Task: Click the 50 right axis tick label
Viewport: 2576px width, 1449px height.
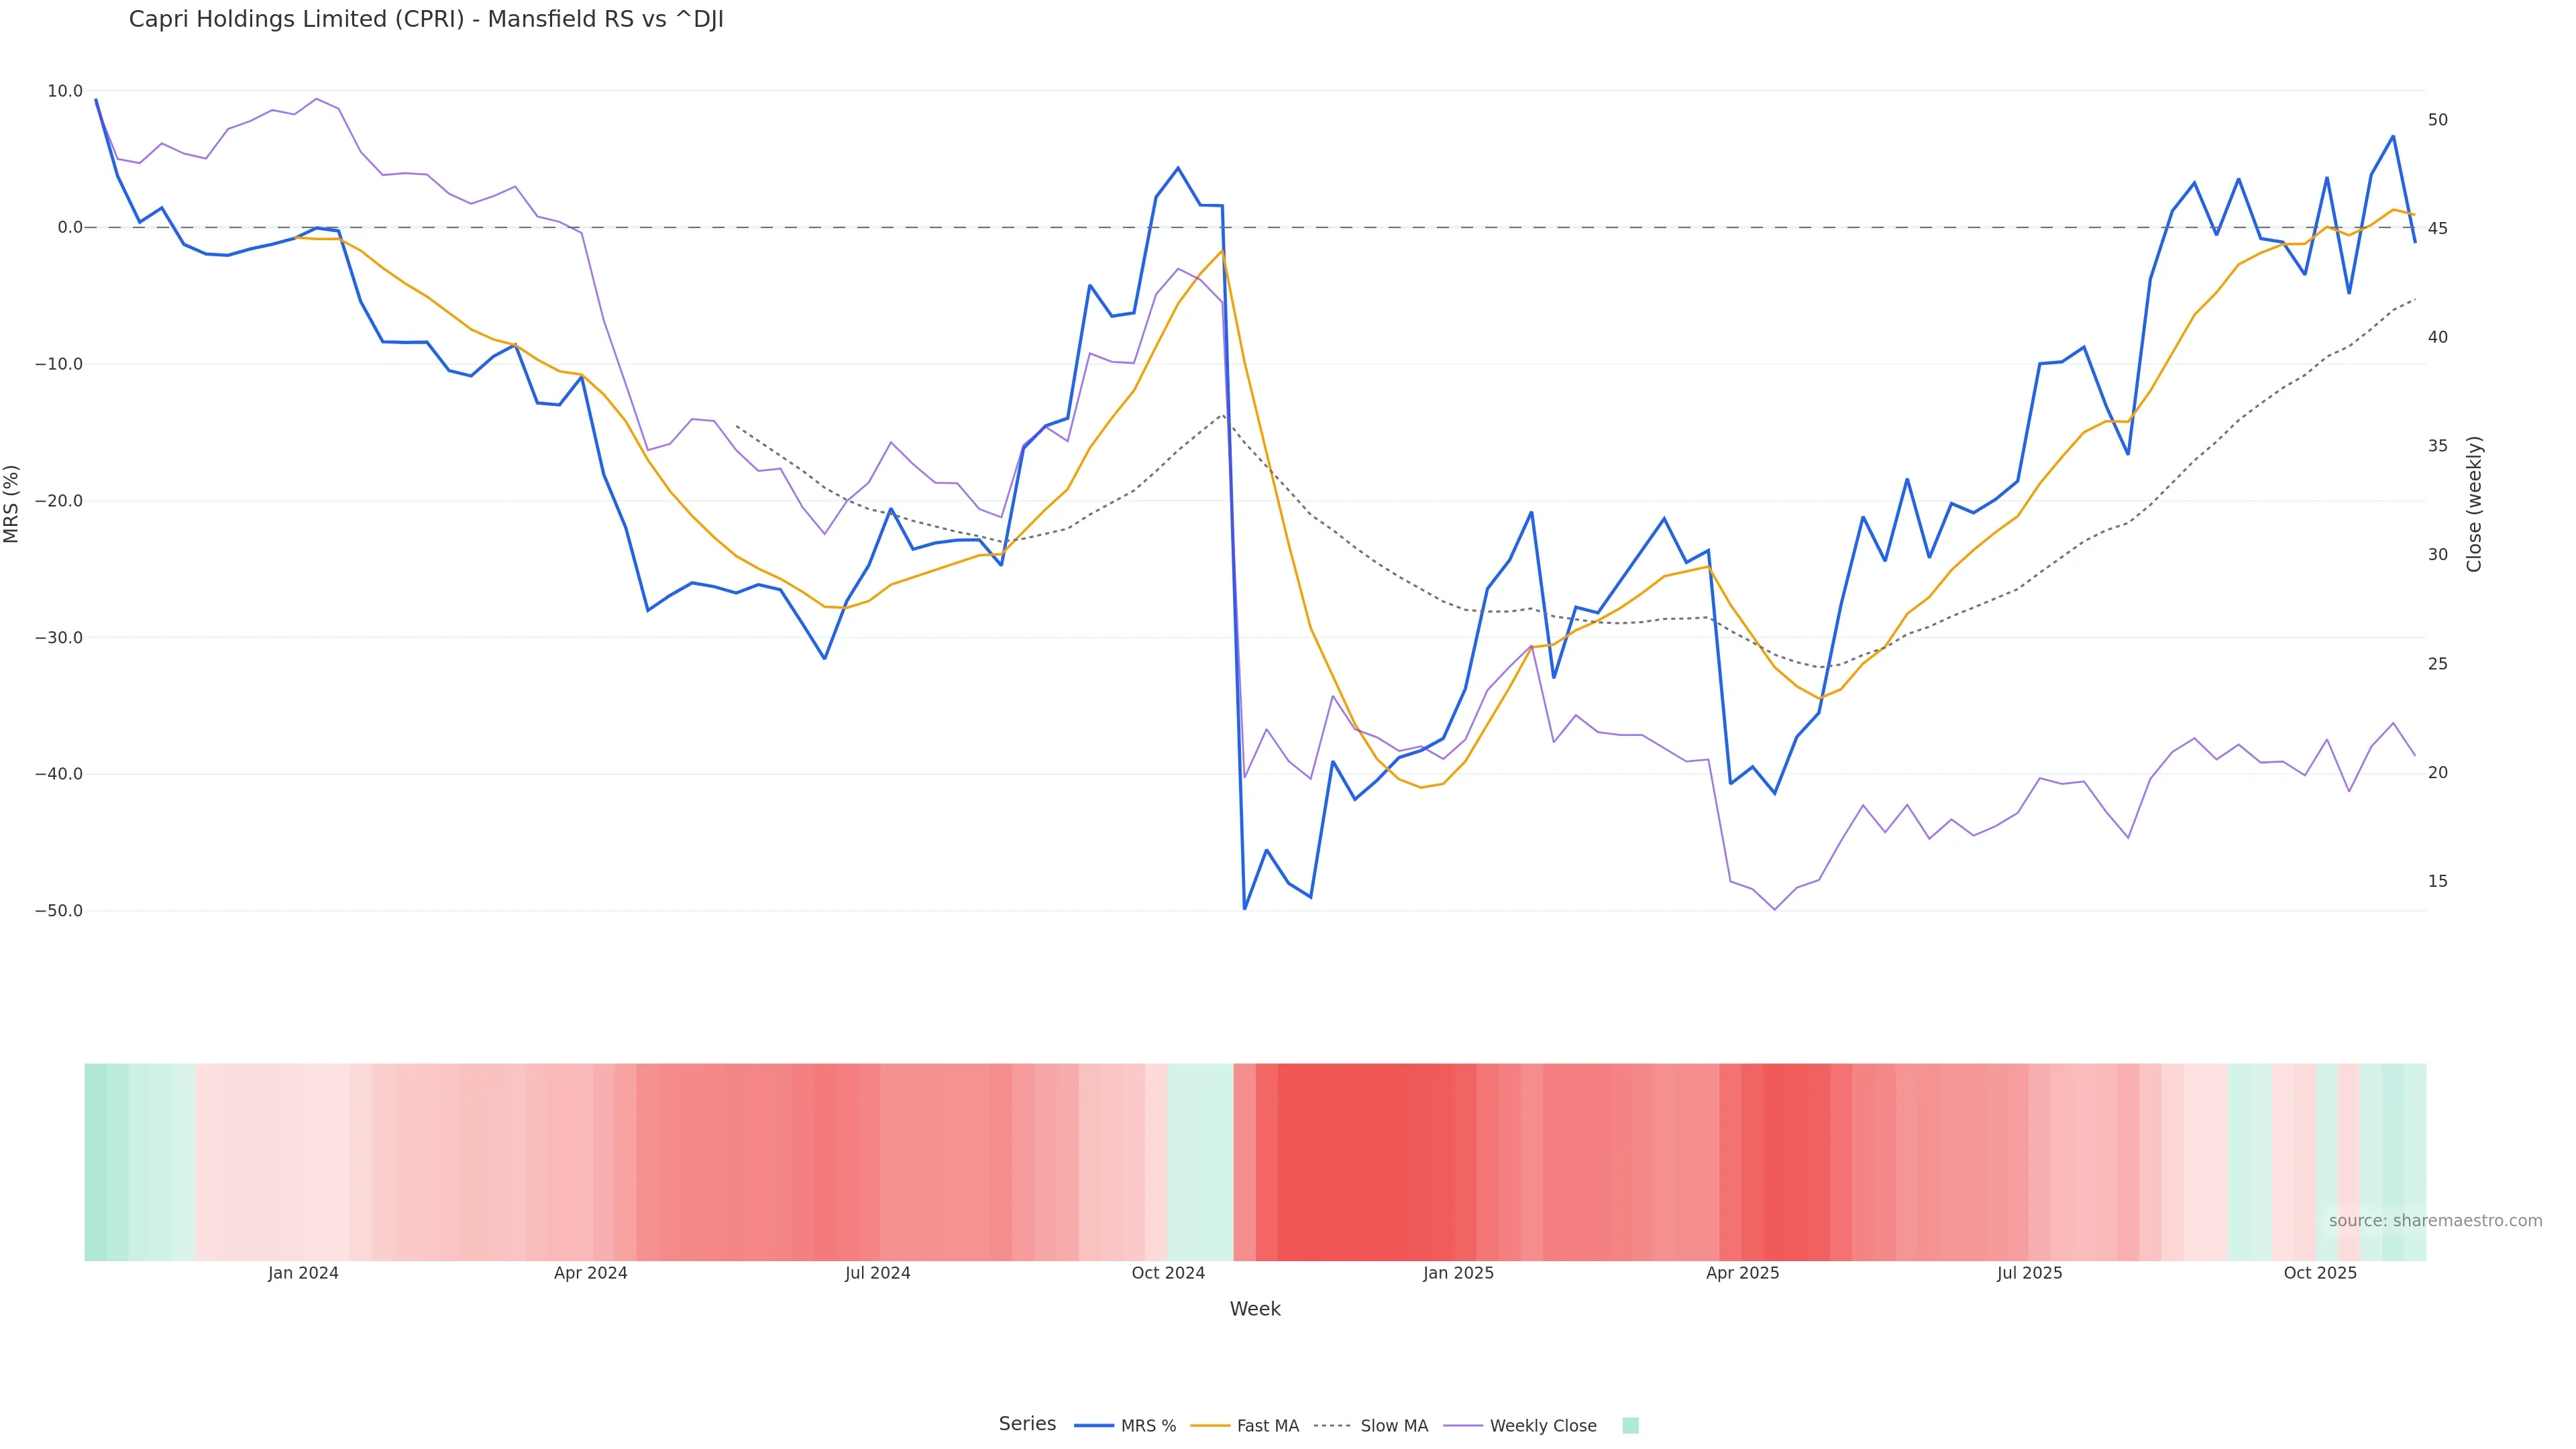Action: (x=2438, y=120)
